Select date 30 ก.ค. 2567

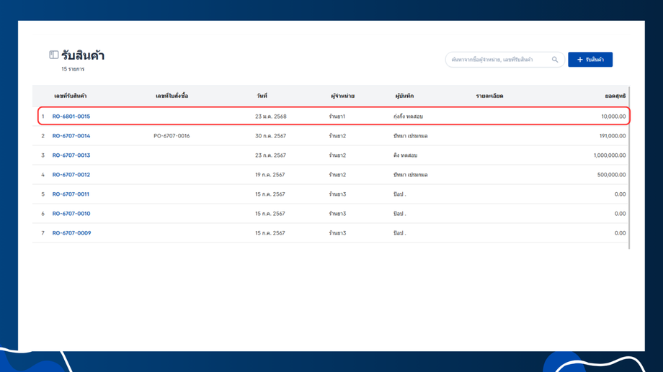coord(271,136)
